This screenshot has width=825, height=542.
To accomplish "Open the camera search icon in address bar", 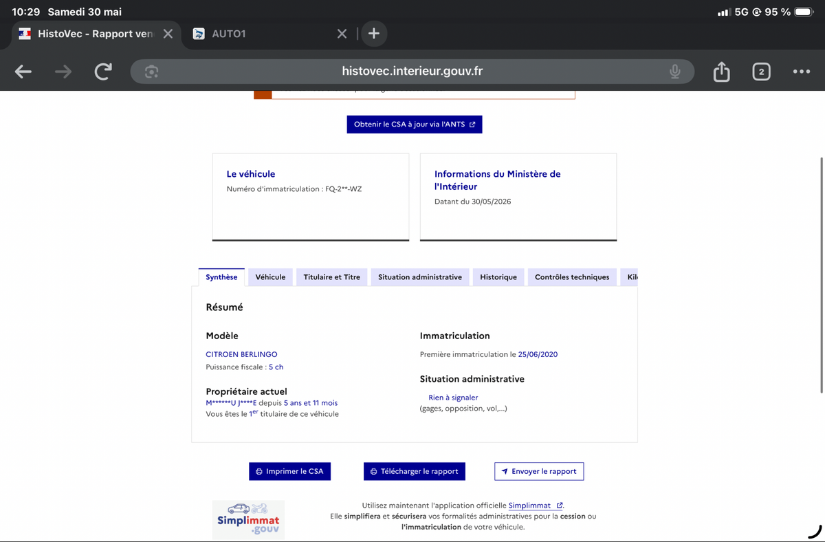I will (x=152, y=72).
